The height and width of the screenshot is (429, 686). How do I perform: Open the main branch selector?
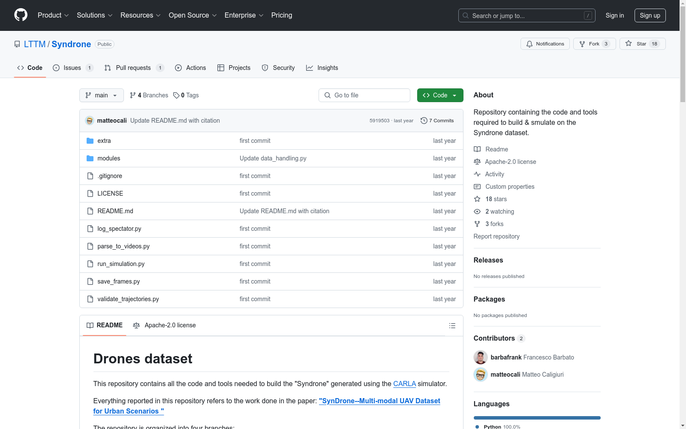pyautogui.click(x=102, y=95)
